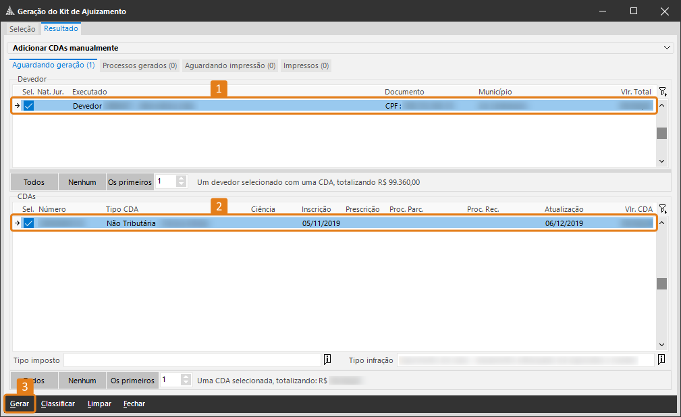The height and width of the screenshot is (417, 681).
Task: Open Tipo imposto info lookup icon
Action: (327, 360)
